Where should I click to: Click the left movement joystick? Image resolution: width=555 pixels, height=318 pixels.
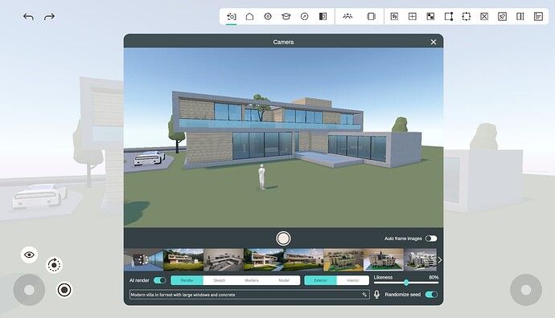point(29,290)
